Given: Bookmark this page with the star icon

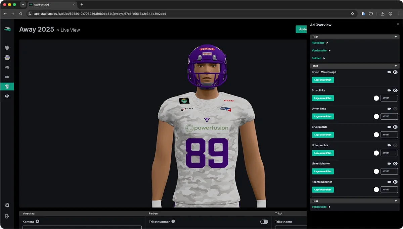Looking at the screenshot, I should [x=352, y=14].
